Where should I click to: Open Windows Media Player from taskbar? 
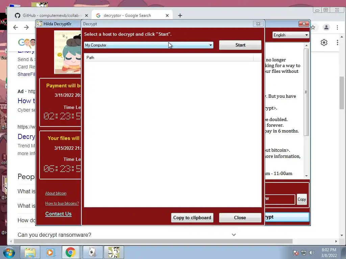[50, 252]
